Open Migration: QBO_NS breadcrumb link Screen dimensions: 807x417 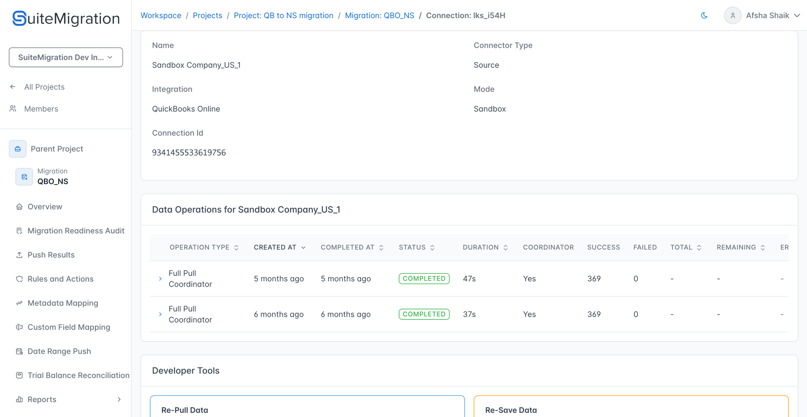point(380,15)
